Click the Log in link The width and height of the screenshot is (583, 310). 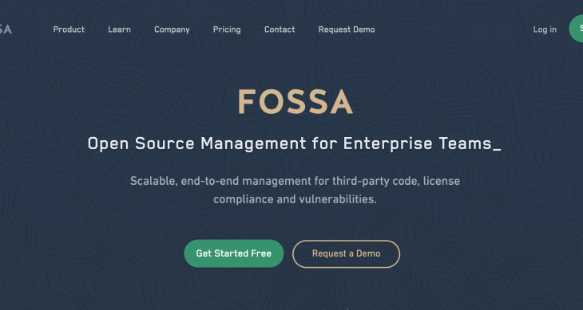545,29
